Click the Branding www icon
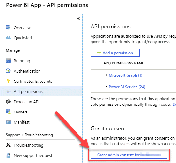Image resolution: width=176 pixels, height=163 pixels. click(x=8, y=61)
